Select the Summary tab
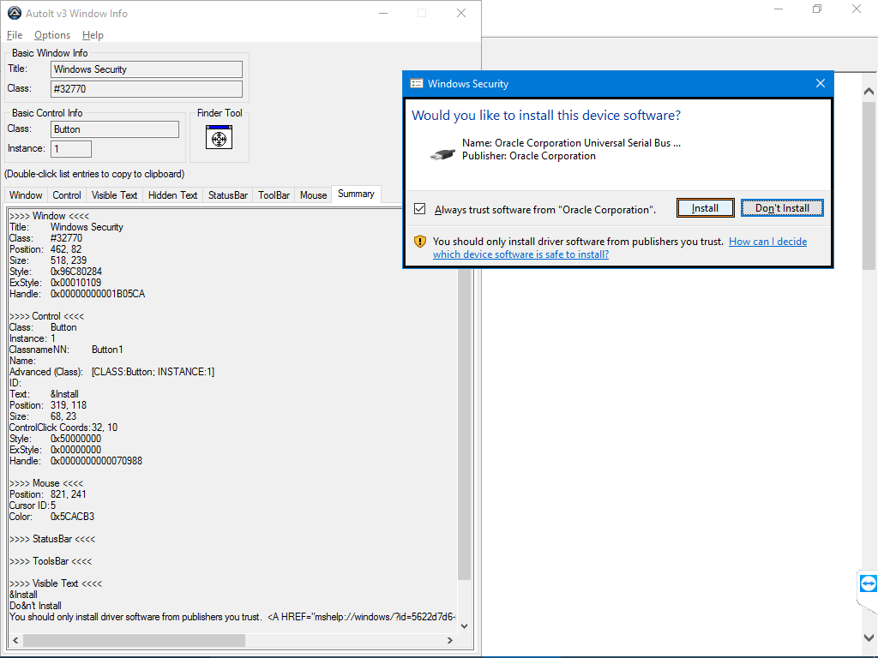 tap(356, 194)
